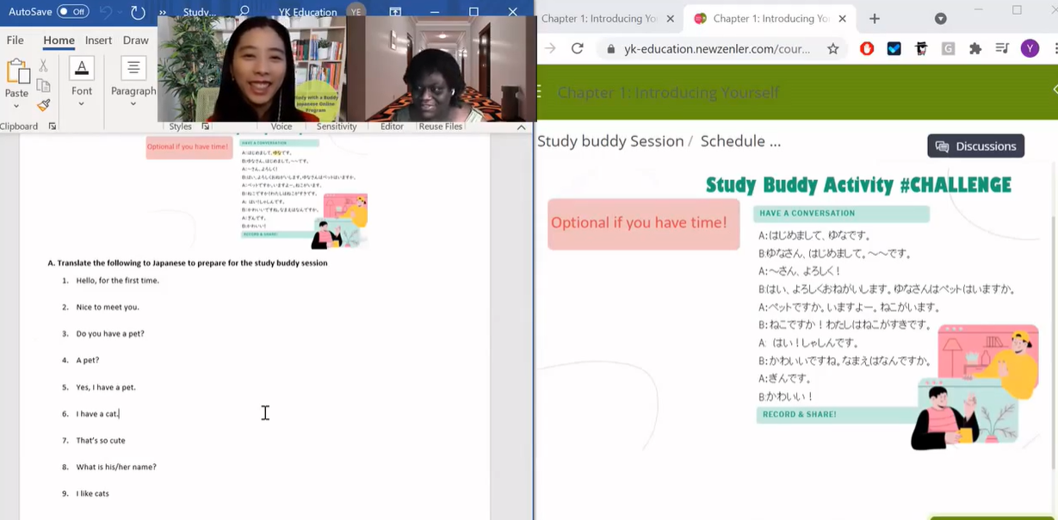Click the challenge image in the Word document
Screen dimensions: 1058x520
(x=257, y=192)
